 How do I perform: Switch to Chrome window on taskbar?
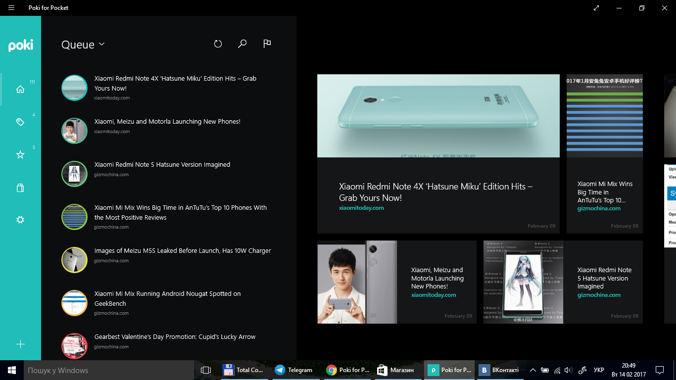pyautogui.click(x=347, y=370)
